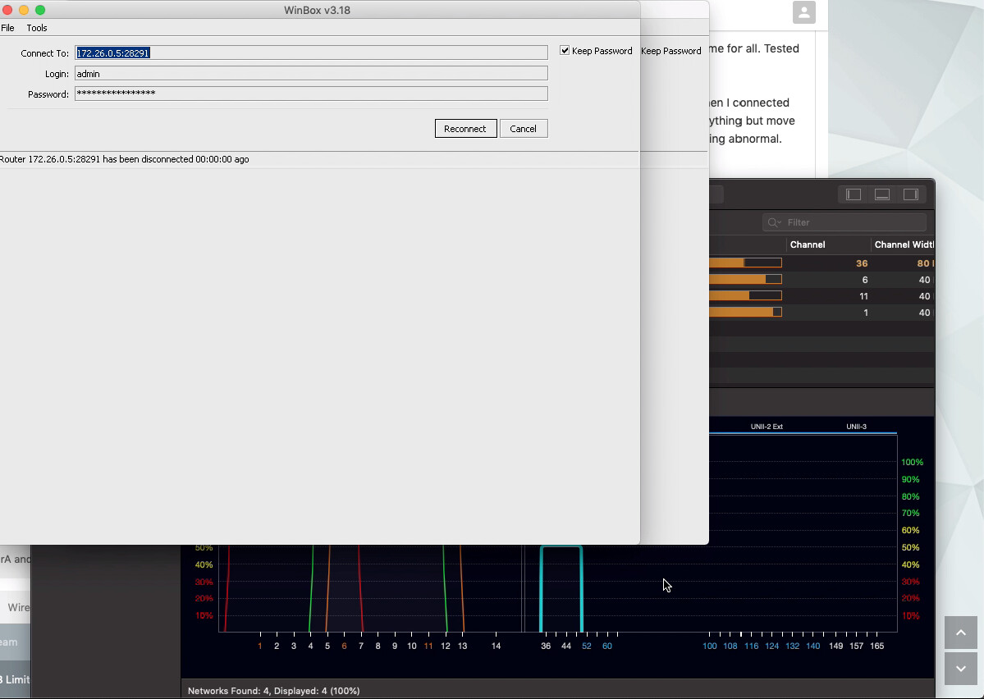Click Networks Found status bar text
Viewport: 984px width, 699px height.
pyautogui.click(x=273, y=691)
